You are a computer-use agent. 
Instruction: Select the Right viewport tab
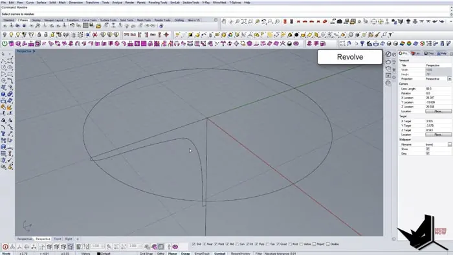[69, 239]
